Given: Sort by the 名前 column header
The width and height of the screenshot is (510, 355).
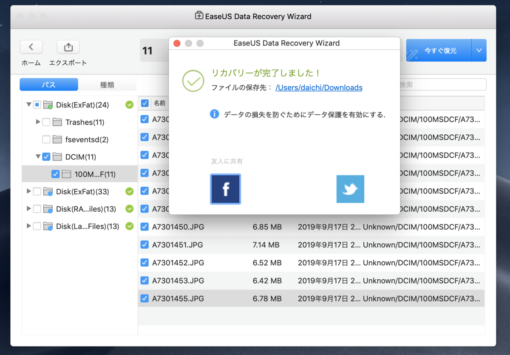Looking at the screenshot, I should [x=159, y=103].
